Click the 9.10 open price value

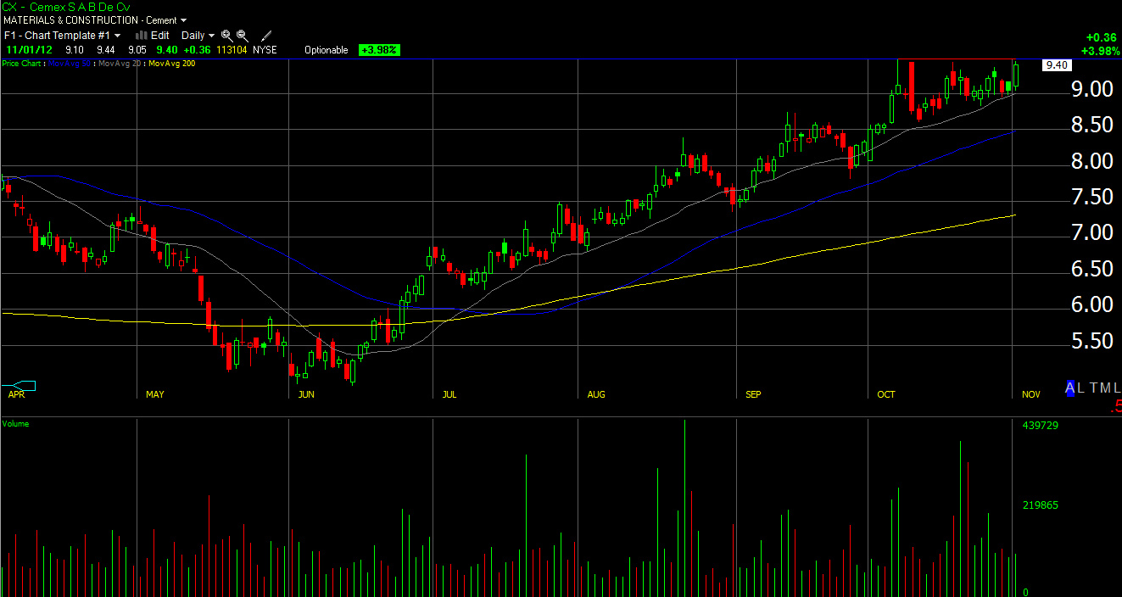point(74,50)
